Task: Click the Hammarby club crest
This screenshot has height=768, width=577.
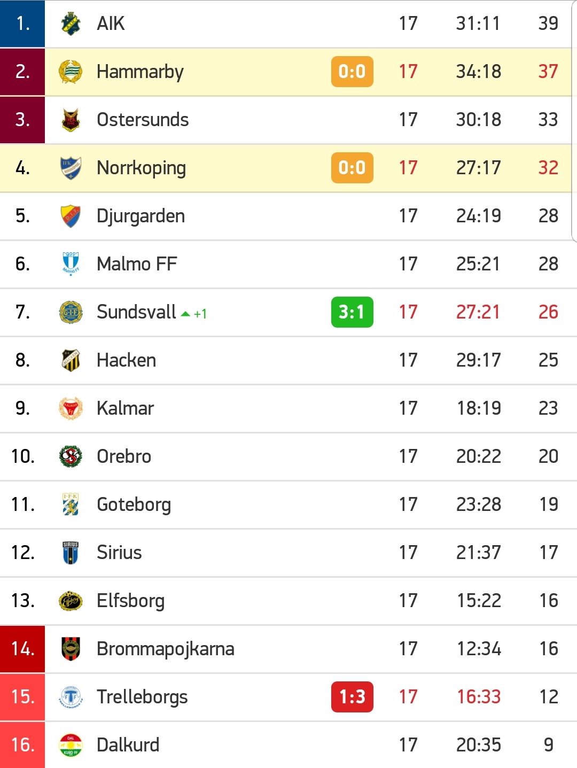Action: point(71,72)
